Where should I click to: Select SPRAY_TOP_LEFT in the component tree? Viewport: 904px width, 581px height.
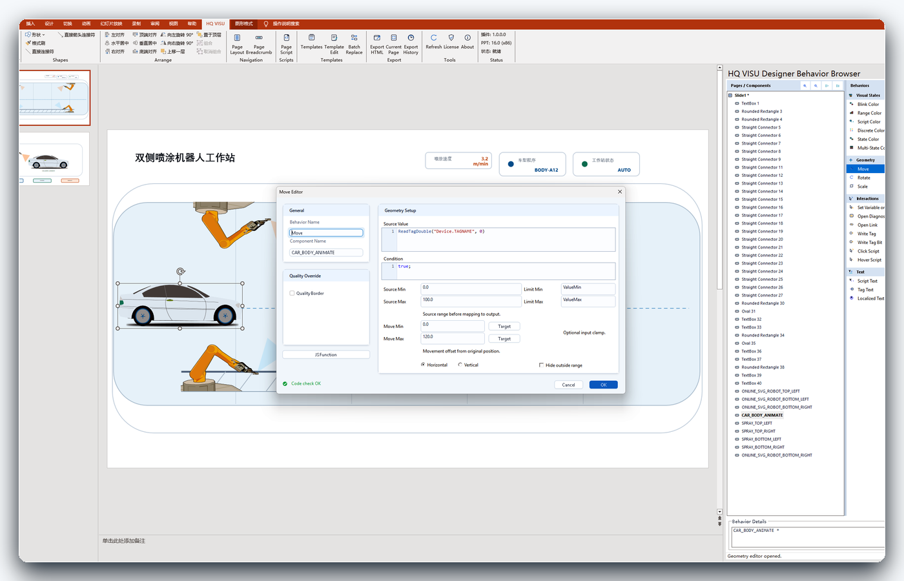pos(757,423)
